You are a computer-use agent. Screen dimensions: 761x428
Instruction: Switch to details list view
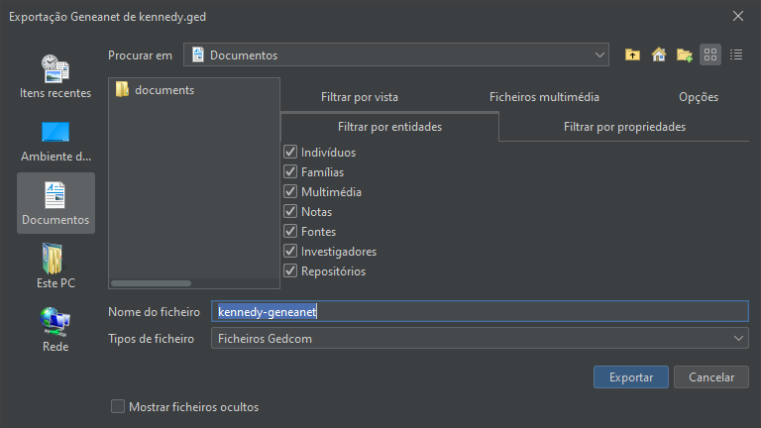[736, 54]
